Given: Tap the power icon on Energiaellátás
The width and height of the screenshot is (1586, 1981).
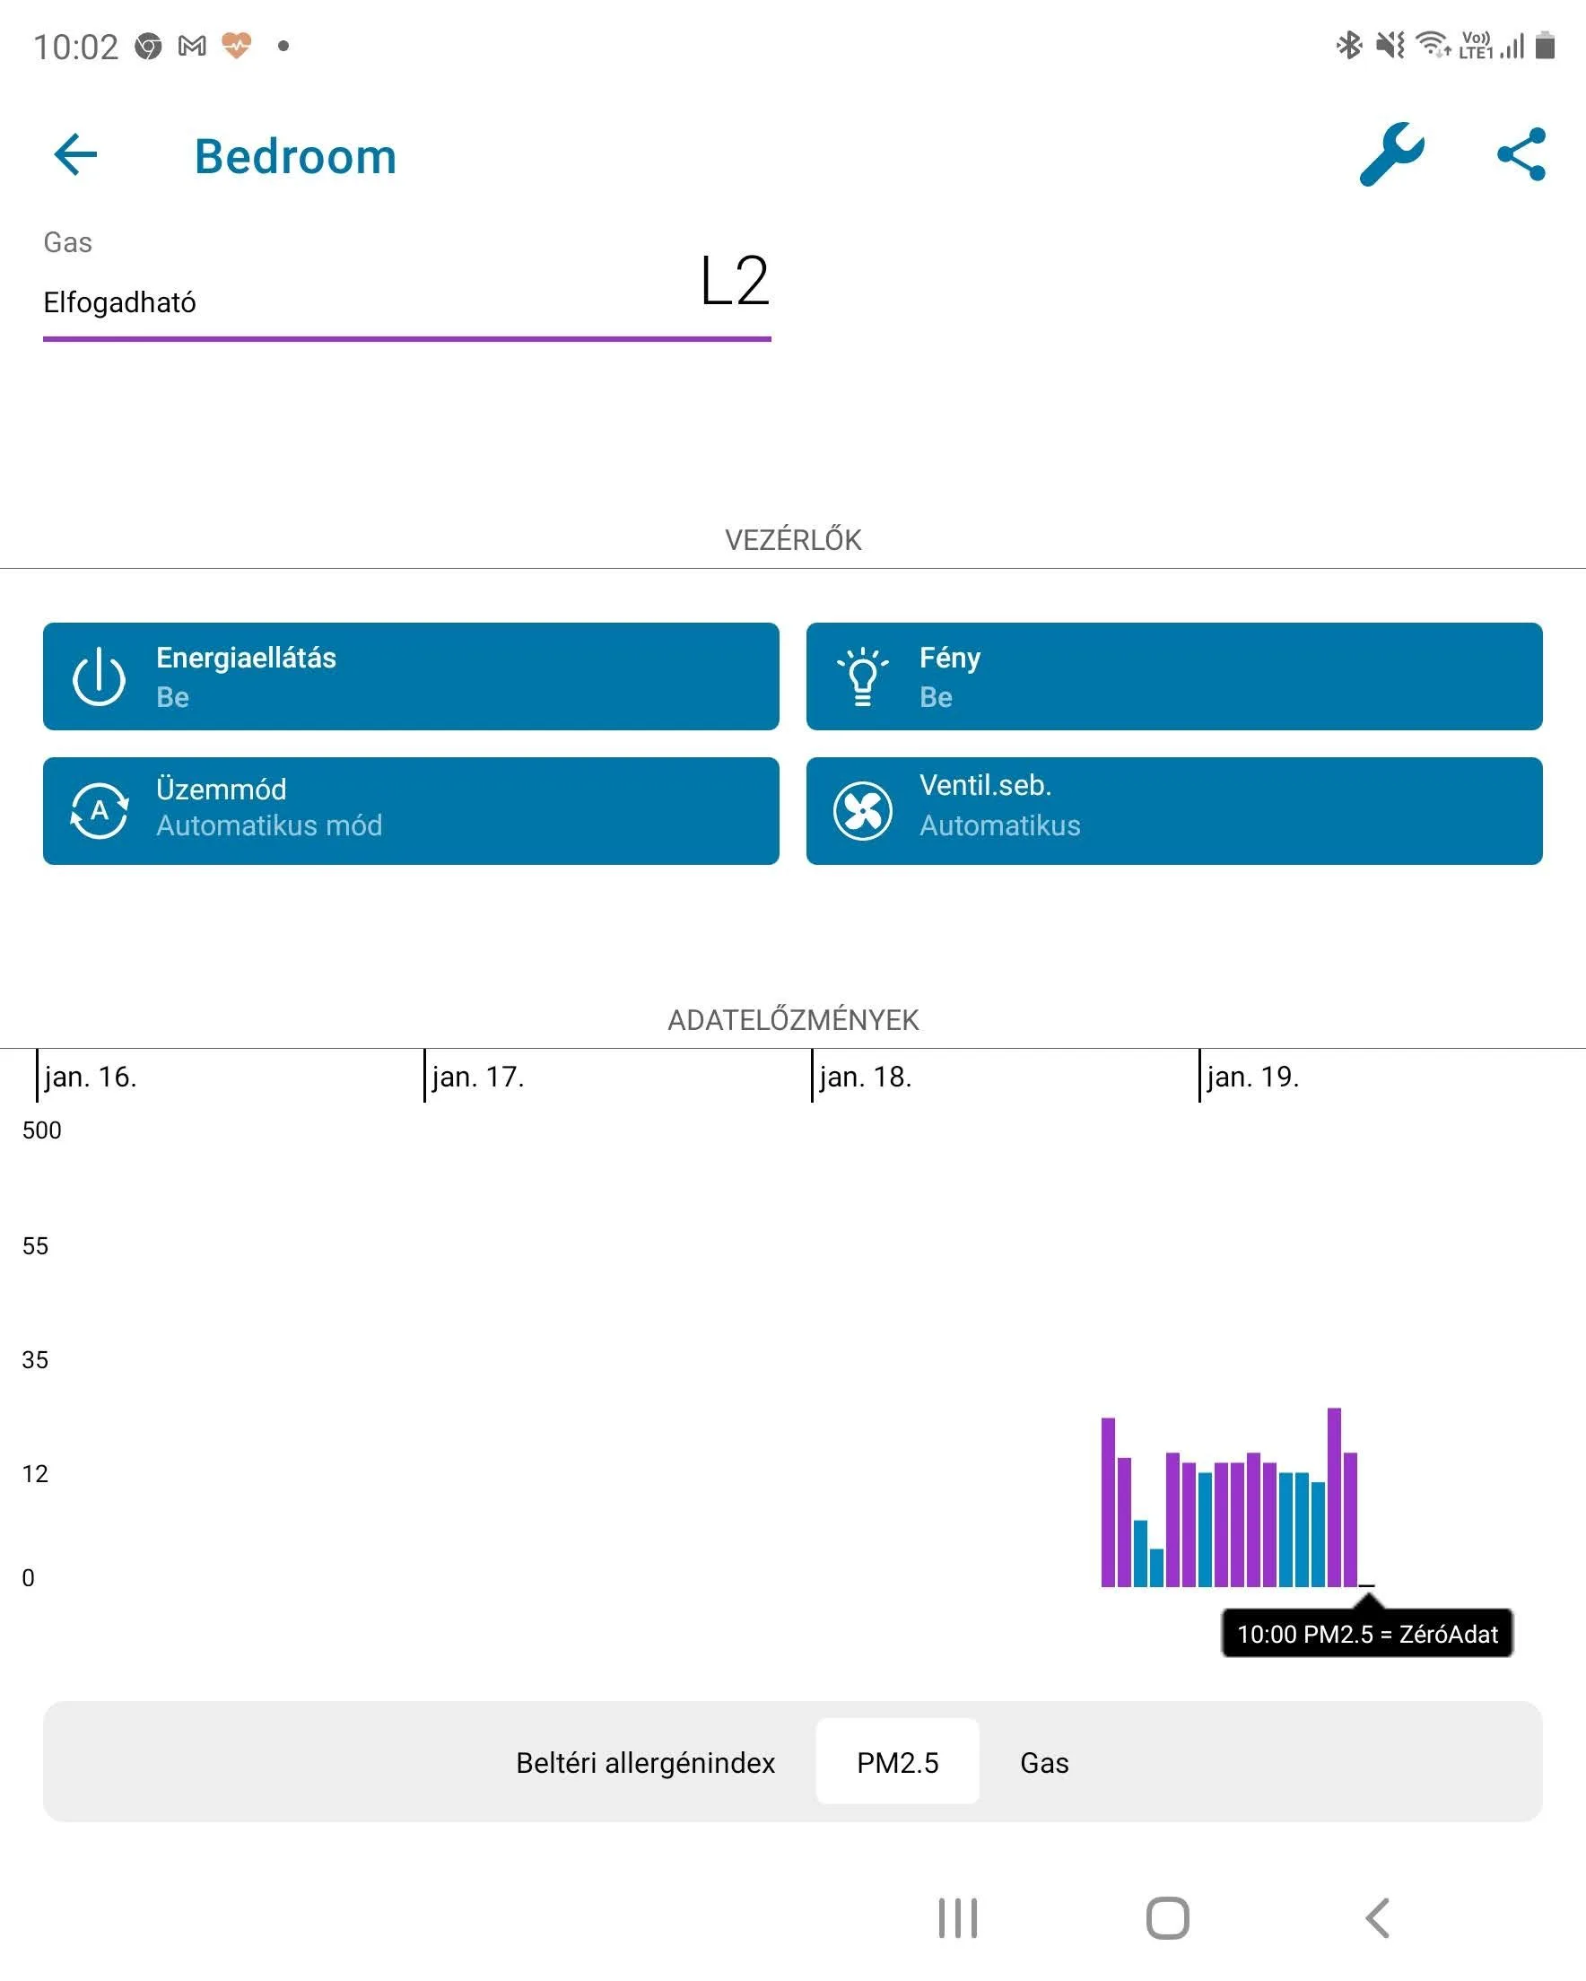Looking at the screenshot, I should [99, 677].
